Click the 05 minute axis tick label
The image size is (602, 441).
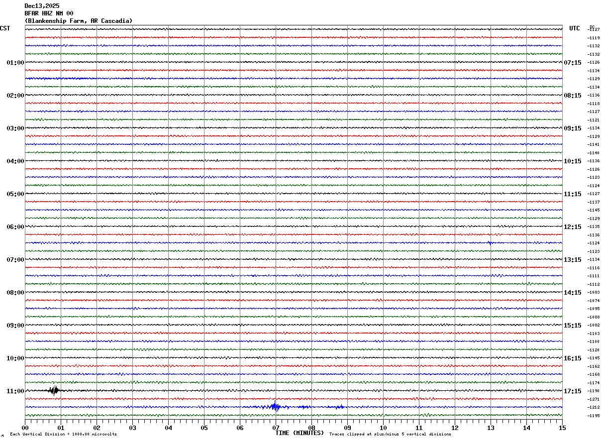click(204, 428)
